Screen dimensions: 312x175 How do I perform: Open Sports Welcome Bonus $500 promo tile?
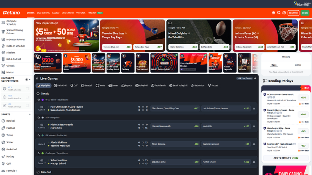coord(48,63)
